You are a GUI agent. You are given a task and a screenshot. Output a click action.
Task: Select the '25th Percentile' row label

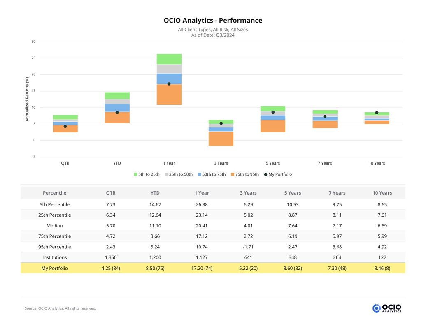tap(55, 215)
